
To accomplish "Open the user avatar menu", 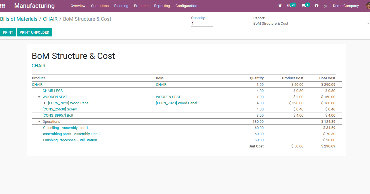I will pos(368,6).
